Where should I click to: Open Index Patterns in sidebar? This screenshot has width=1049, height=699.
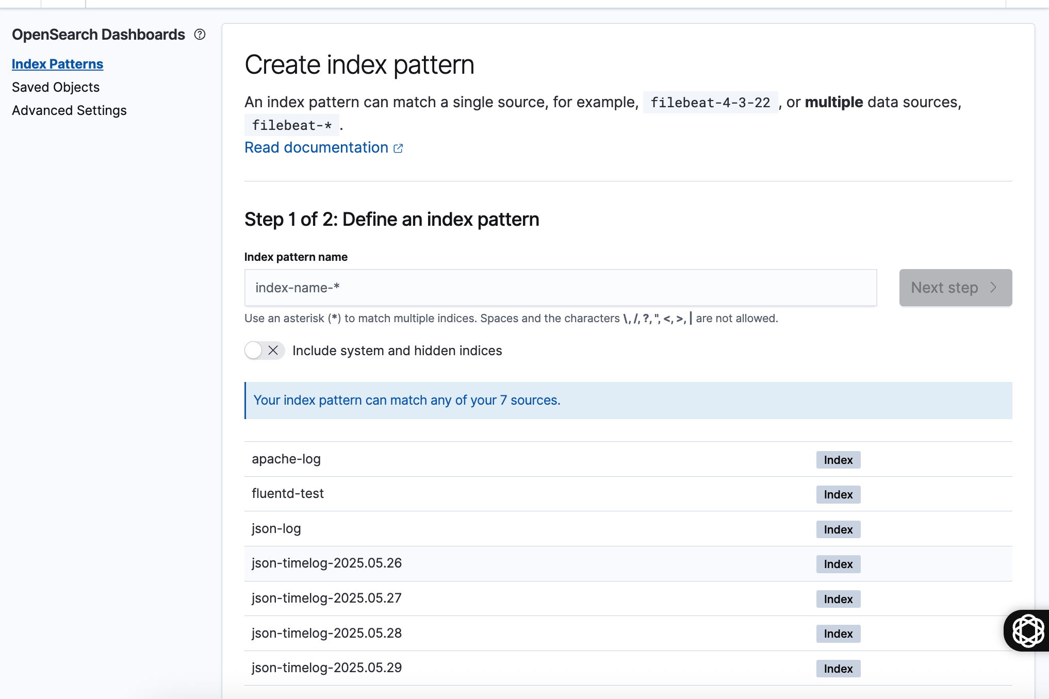(x=57, y=64)
